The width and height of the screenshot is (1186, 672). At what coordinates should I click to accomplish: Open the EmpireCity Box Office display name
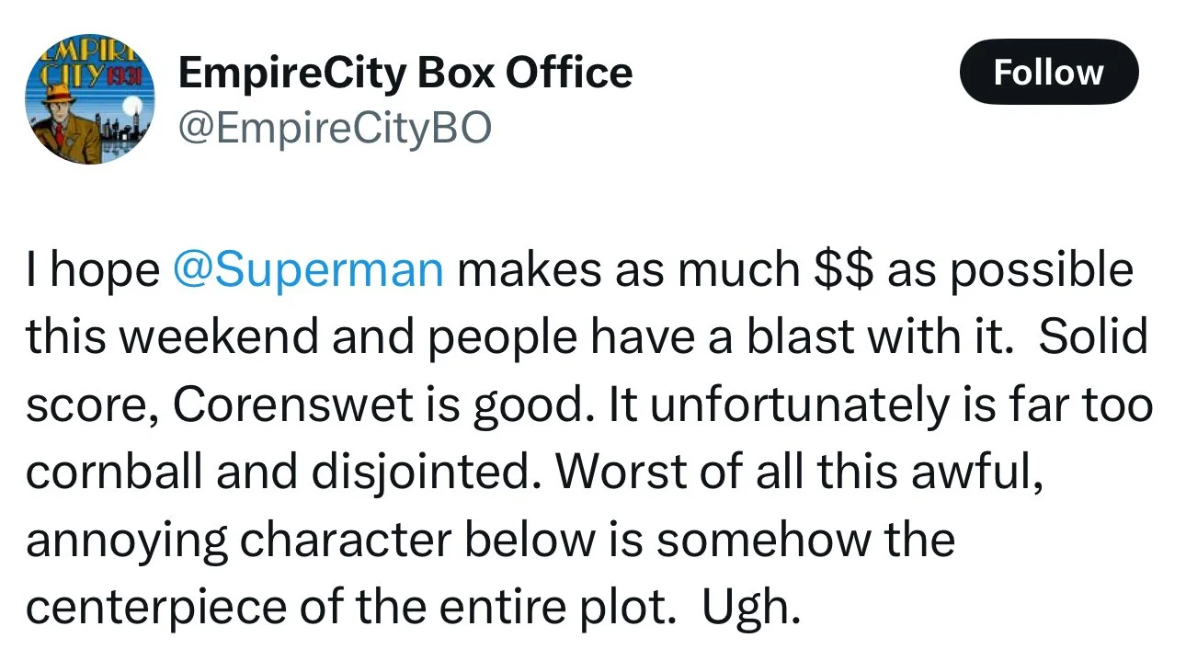coord(405,73)
